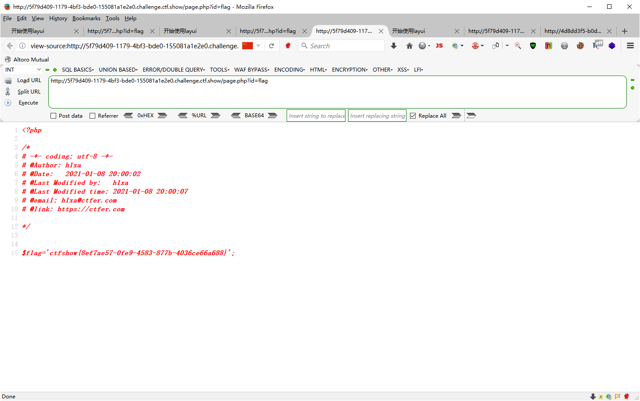Image resolution: width=640 pixels, height=401 pixels.
Task: Click the Downloads arrow icon in toolbar
Action: click(x=394, y=46)
